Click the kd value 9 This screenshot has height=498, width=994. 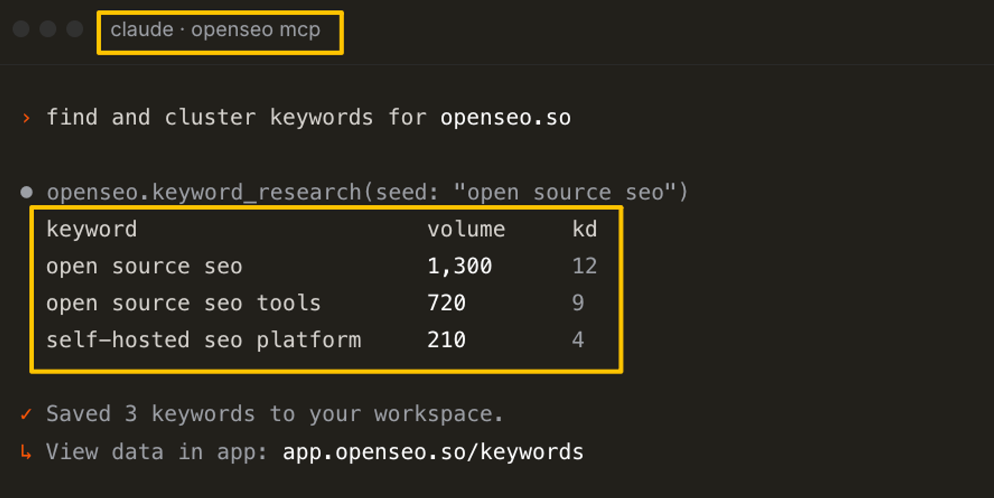coord(578,303)
